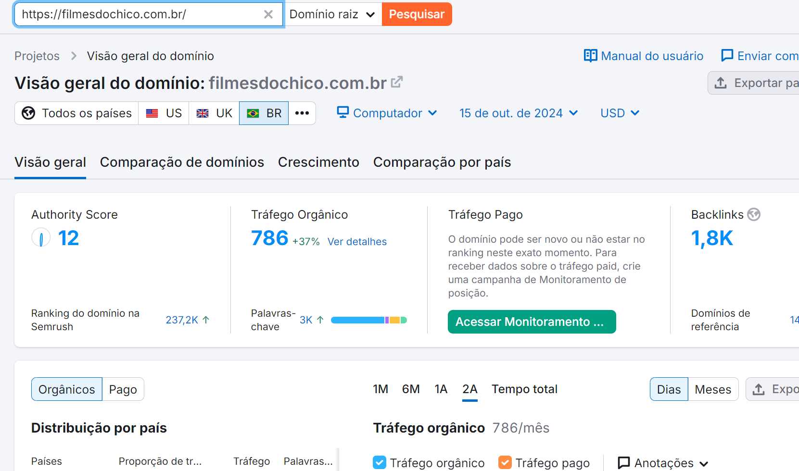The height and width of the screenshot is (471, 799).
Task: Select the UK country filter
Action: pyautogui.click(x=214, y=113)
